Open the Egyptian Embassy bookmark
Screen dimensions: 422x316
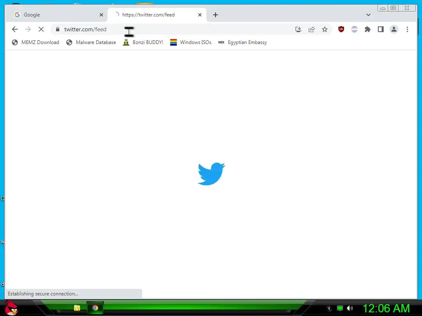click(x=242, y=42)
